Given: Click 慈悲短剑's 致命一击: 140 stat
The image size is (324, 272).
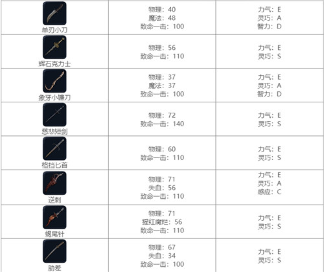Looking at the screenshot, I should (x=162, y=124).
